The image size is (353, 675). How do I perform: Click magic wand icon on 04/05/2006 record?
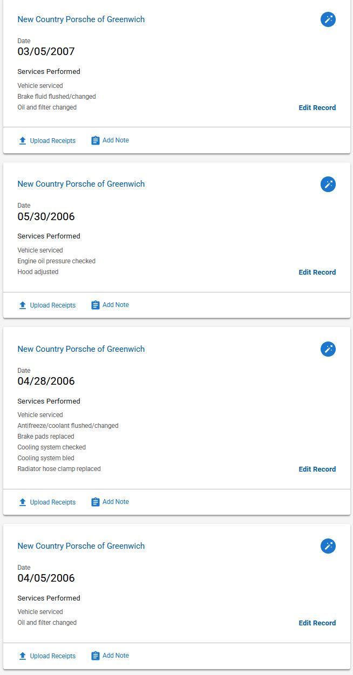[328, 546]
